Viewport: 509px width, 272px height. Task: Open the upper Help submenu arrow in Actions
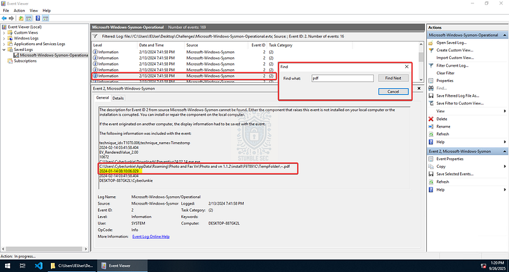(x=505, y=142)
